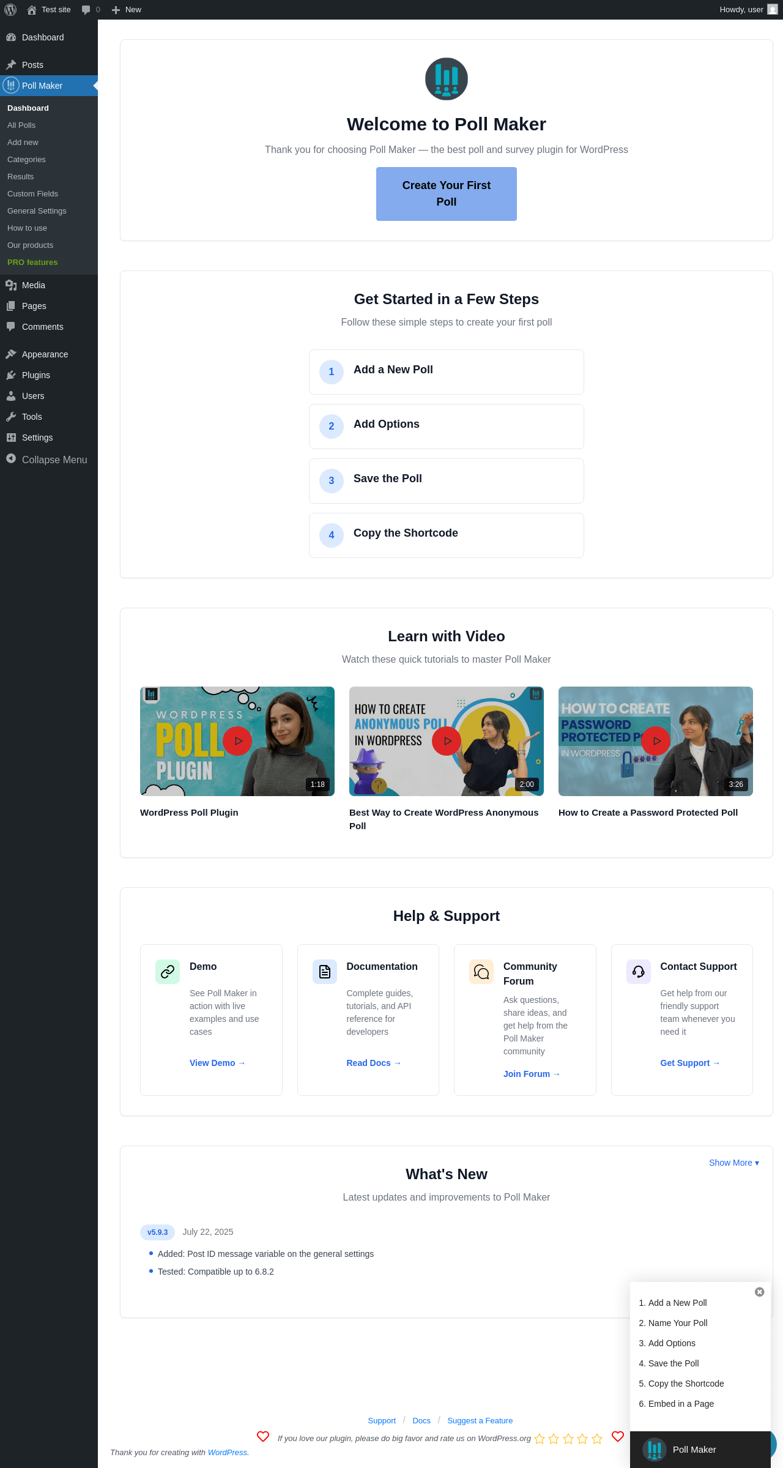Open the Test site home icon
Screen dimensions: 783x1468
coord(32,10)
